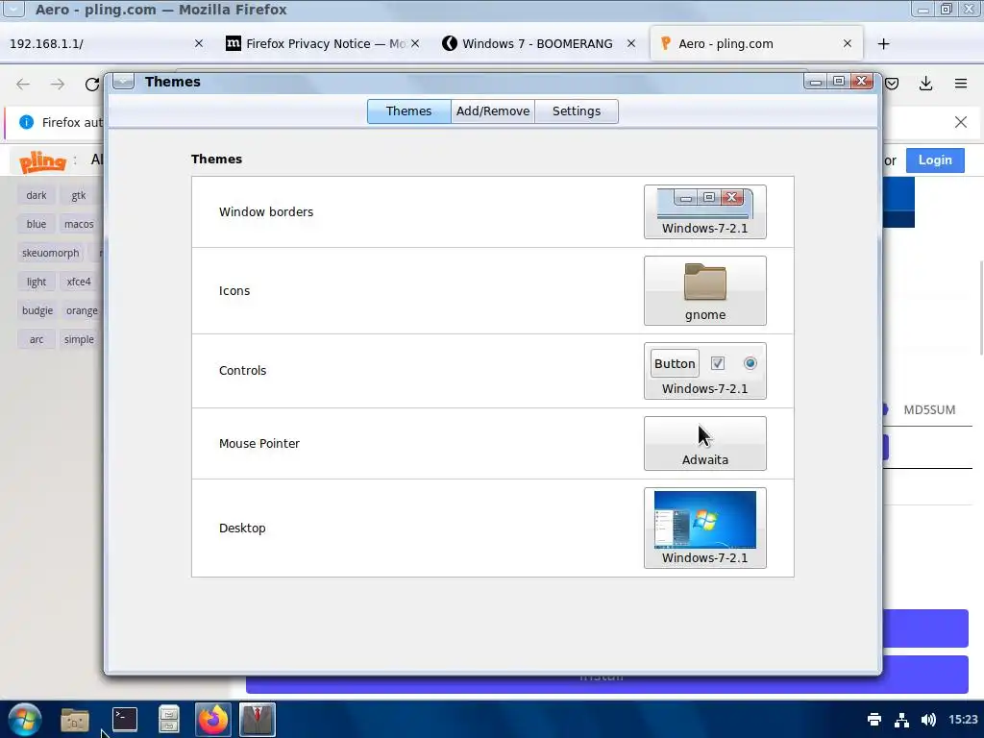Go forward in Firefox
Image resolution: width=984 pixels, height=738 pixels.
point(57,85)
